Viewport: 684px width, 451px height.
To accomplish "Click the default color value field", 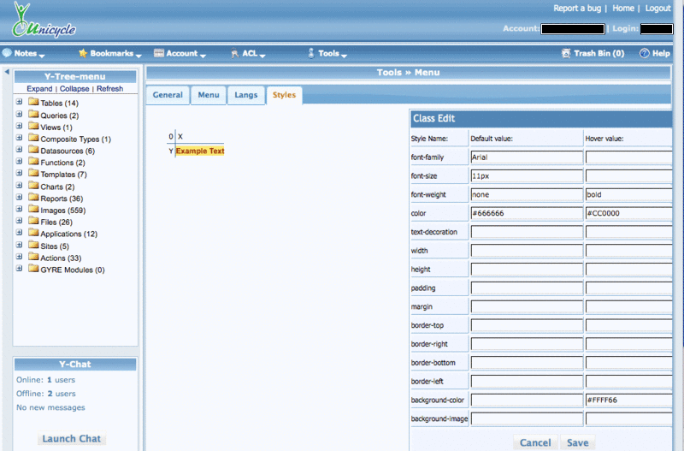I will coord(526,213).
